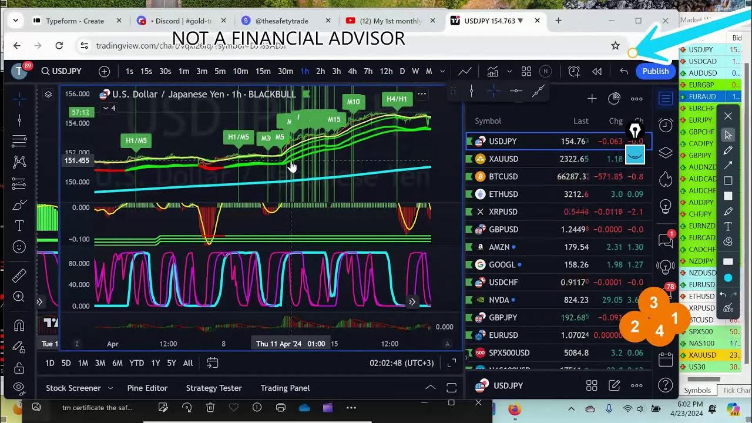The width and height of the screenshot is (752, 423).
Task: Select the Text tool in left toolbar
Action: [x=19, y=226]
